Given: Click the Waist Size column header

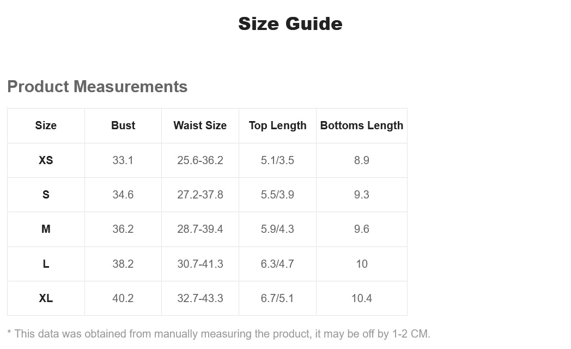Looking at the screenshot, I should click(200, 125).
